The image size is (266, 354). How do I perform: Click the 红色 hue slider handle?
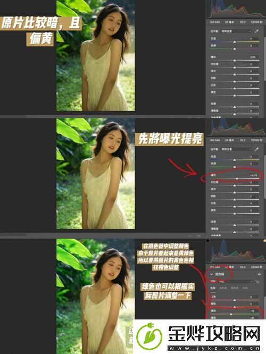pyautogui.click(x=235, y=300)
